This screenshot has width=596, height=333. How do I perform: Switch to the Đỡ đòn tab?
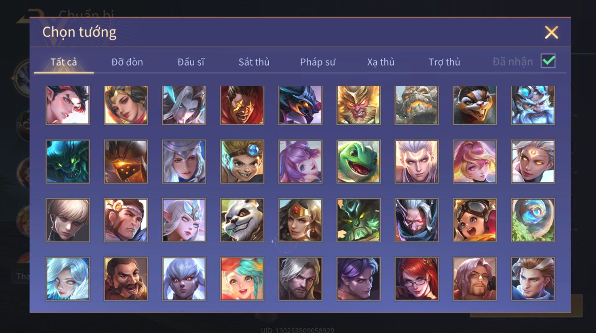pyautogui.click(x=127, y=62)
